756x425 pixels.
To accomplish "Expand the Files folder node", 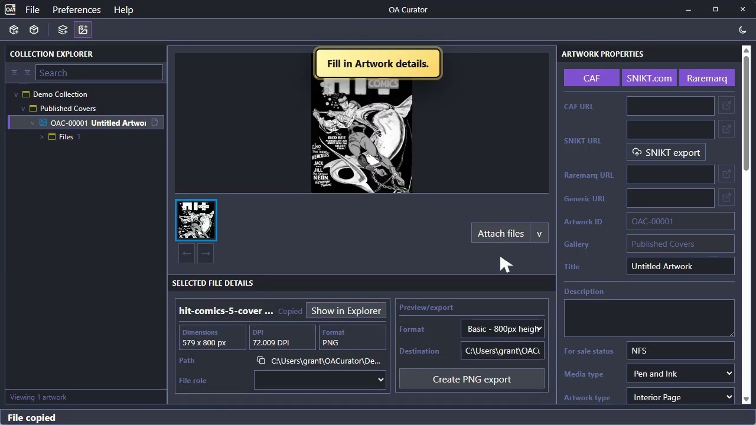I will click(x=42, y=137).
